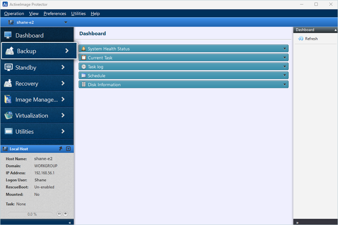
Task: Expand right pane with double chevron
Action: point(297,223)
